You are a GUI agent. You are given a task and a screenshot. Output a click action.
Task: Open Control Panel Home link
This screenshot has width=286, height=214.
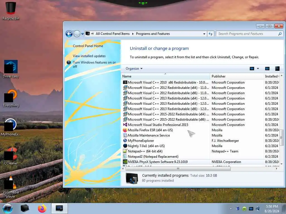[x=88, y=46]
